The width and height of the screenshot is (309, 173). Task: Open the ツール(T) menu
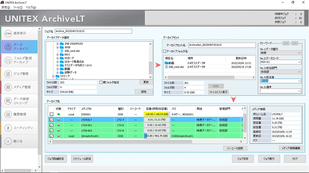coord(18,7)
